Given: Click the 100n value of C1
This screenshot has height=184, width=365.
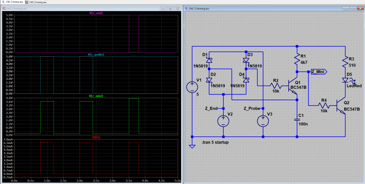Looking at the screenshot, I should pos(303,124).
